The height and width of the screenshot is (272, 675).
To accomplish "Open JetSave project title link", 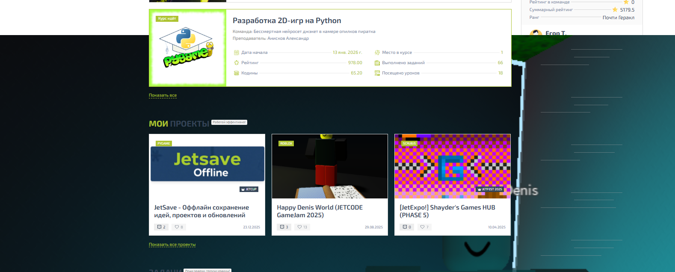I will 201,211.
